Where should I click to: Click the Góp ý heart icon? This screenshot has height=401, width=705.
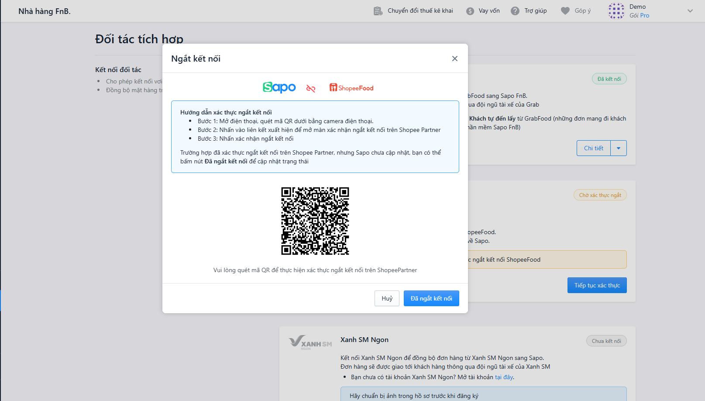coord(565,11)
